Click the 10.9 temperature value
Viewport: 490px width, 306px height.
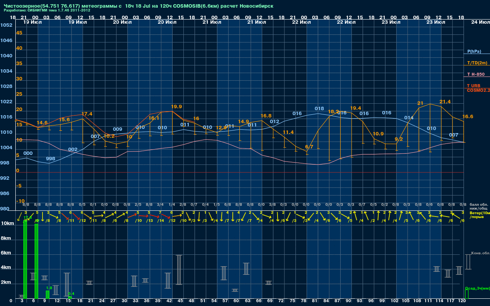pos(378,134)
